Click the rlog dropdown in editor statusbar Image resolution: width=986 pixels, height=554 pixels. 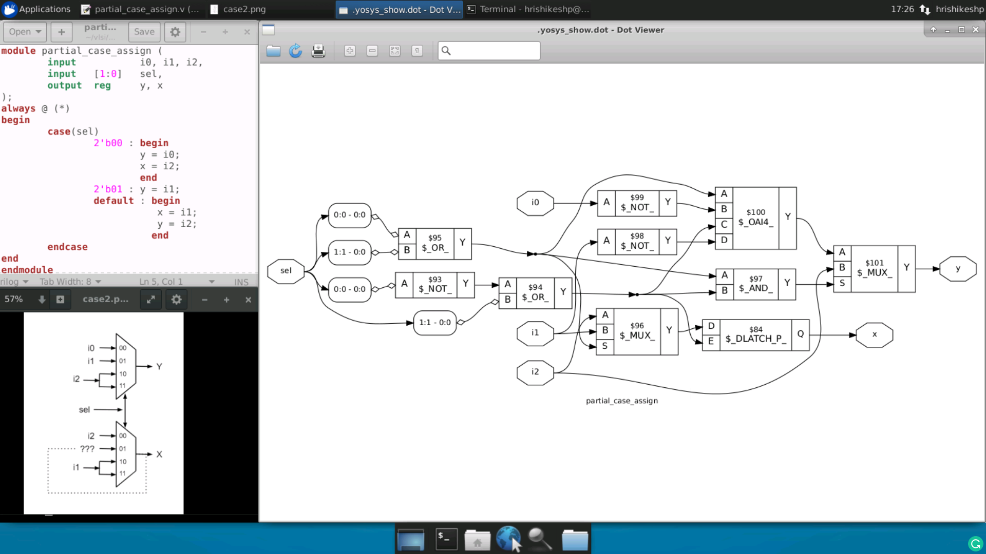pos(14,282)
